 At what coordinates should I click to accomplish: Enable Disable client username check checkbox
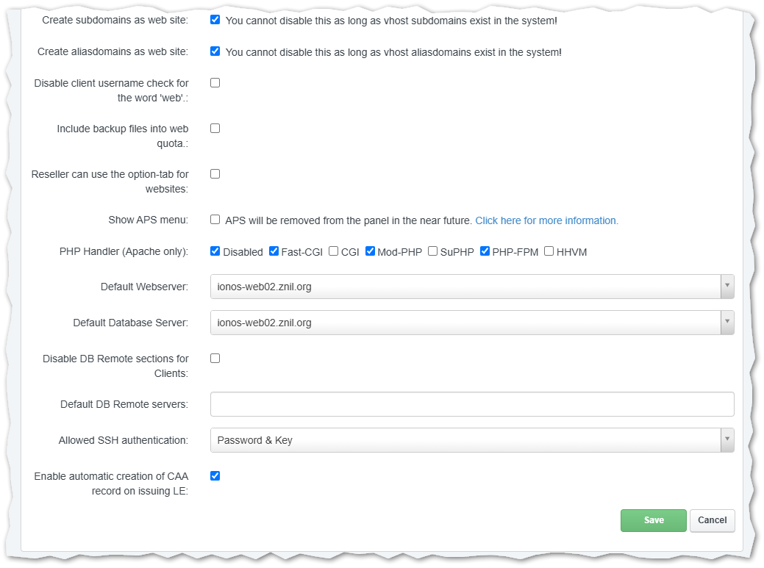(215, 82)
